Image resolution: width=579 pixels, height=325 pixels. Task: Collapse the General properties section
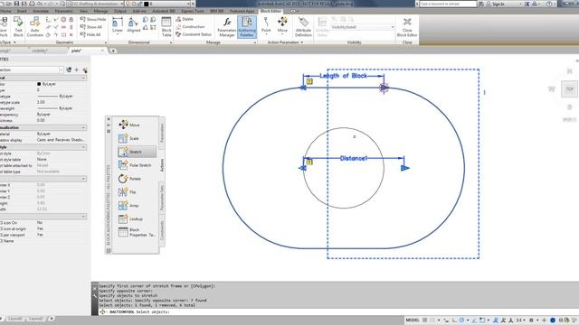click(83, 78)
